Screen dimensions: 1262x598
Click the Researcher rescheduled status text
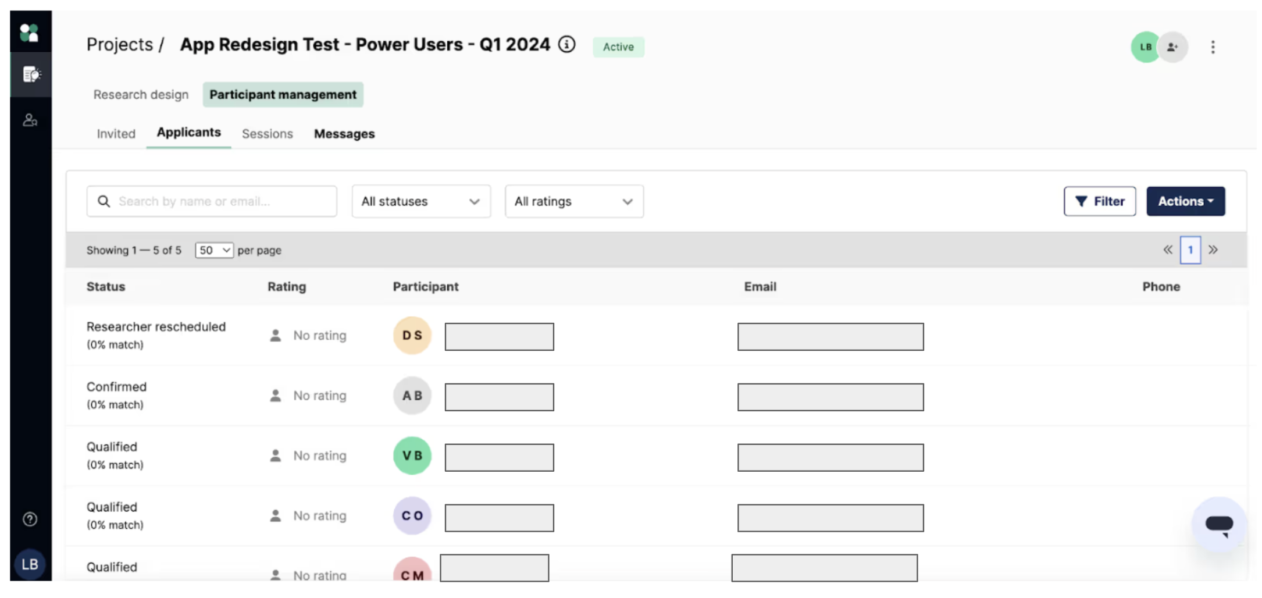156,327
